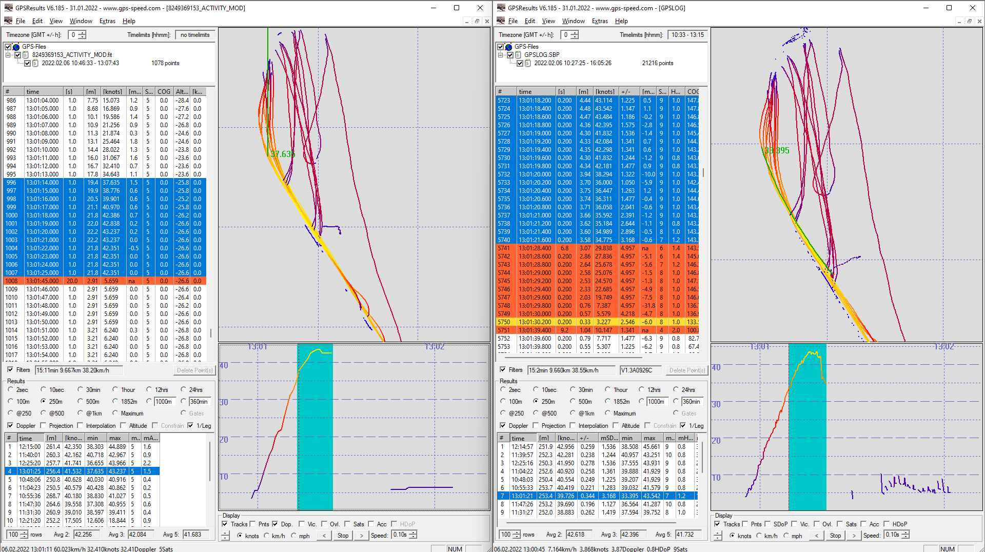Image resolution: width=985 pixels, height=552 pixels.
Task: Select km/h units radio in left window
Action: [266, 536]
